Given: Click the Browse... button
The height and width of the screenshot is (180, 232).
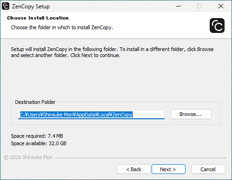Looking at the screenshot, I should point(191,114).
